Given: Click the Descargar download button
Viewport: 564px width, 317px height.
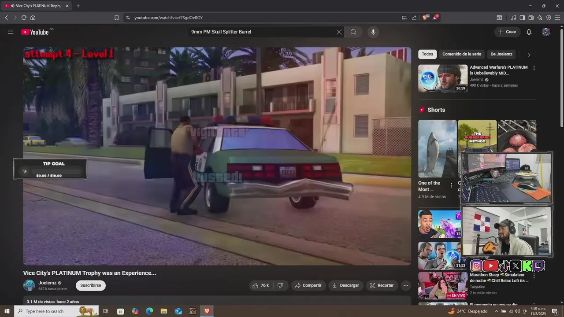Looking at the screenshot, I should click(346, 285).
